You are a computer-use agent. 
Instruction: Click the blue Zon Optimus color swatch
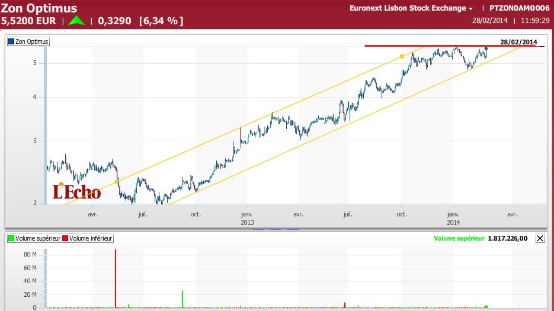11,41
